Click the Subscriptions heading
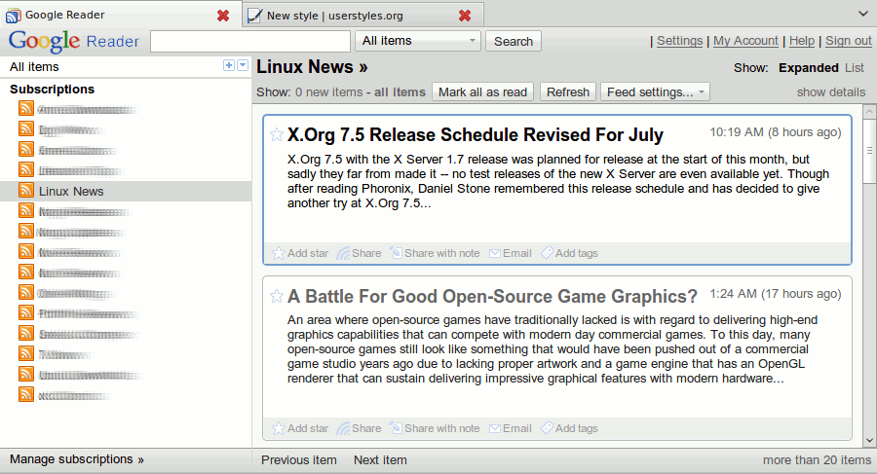 52,90
